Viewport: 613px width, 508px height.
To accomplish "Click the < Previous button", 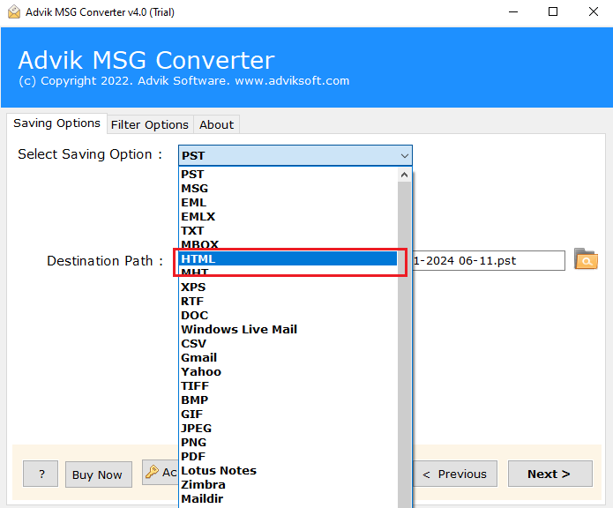I will tap(455, 474).
